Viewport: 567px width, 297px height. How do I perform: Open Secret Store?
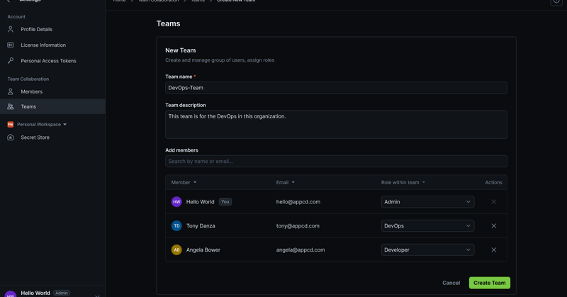(35, 138)
